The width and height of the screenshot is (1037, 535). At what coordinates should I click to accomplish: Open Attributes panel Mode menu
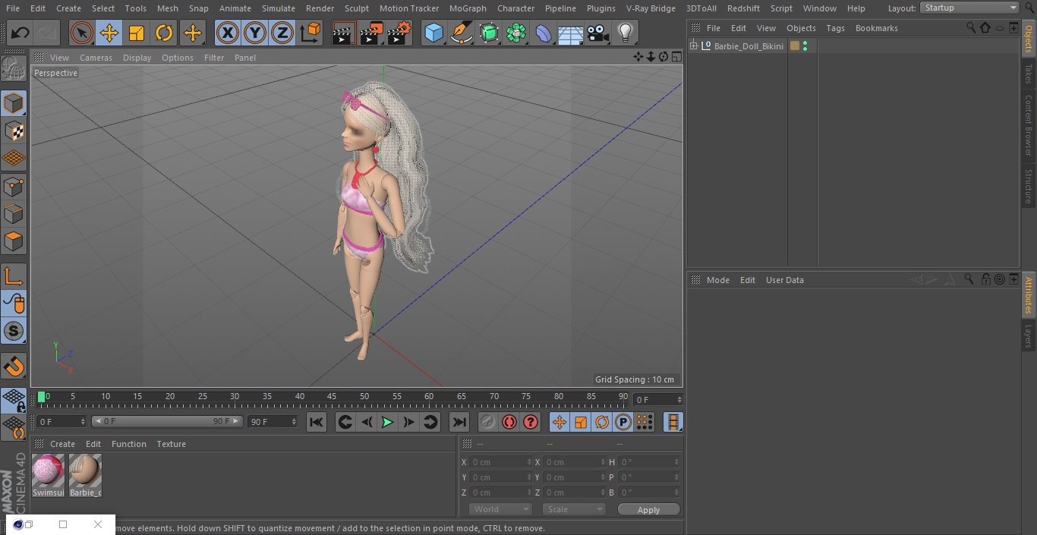[x=717, y=280]
